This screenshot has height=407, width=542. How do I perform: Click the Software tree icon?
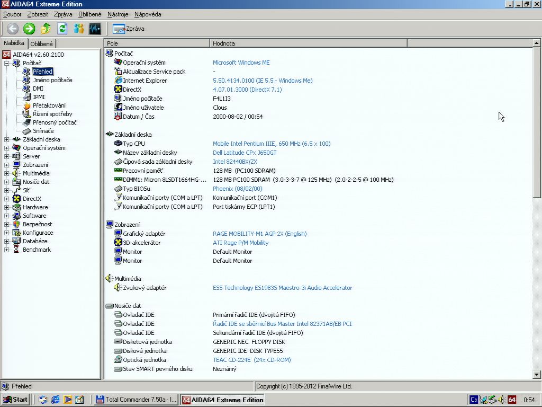pos(16,216)
